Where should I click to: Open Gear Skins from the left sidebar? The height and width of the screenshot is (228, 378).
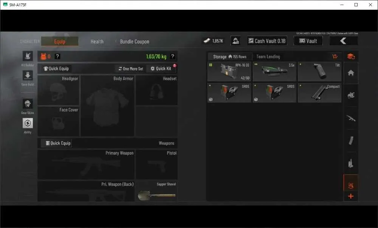[28, 104]
